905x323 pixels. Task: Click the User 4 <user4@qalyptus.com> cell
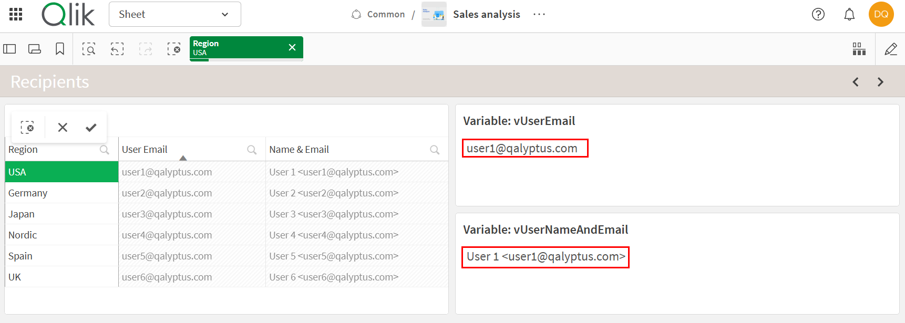(357, 235)
